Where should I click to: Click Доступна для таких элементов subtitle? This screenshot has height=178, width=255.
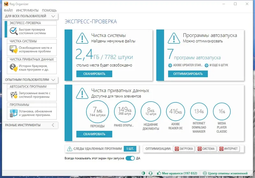click(x=116, y=96)
